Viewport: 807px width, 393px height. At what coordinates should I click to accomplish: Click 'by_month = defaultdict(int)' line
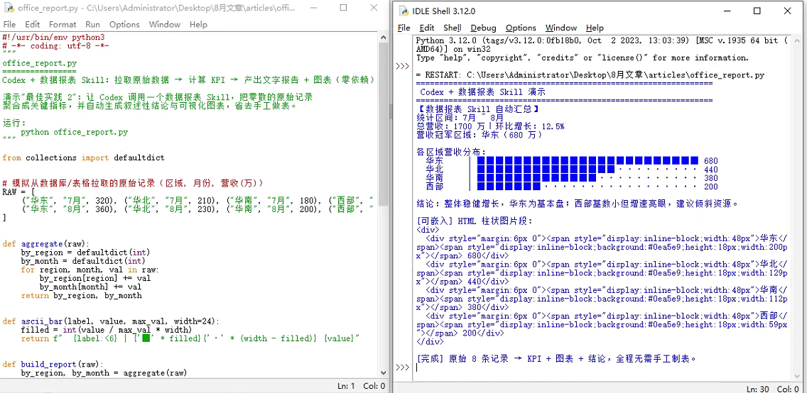[x=83, y=261]
